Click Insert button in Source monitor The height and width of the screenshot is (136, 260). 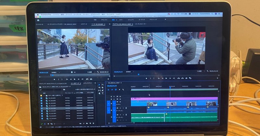pyautogui.click(x=87, y=79)
